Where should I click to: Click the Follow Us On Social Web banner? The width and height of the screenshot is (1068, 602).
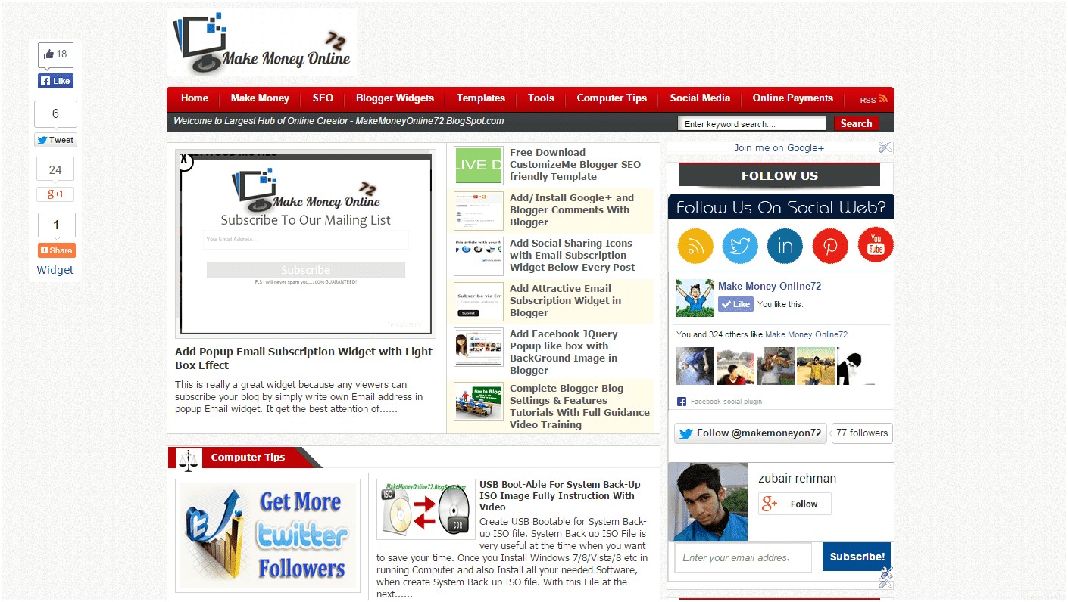coord(781,207)
